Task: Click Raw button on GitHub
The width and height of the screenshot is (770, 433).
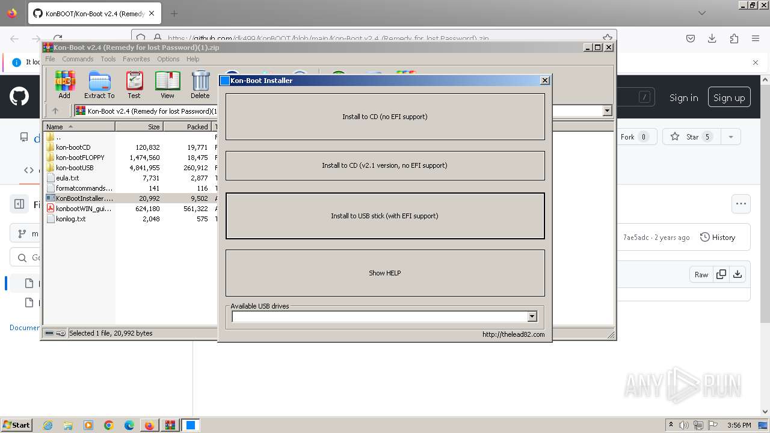Action: (x=701, y=274)
